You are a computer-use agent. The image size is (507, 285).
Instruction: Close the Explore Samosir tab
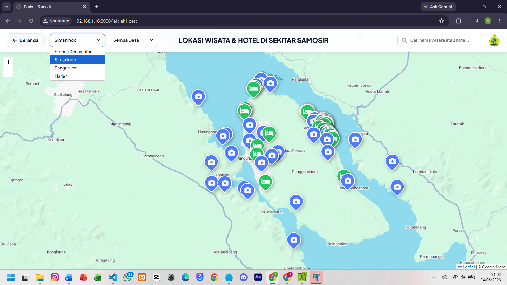tap(85, 7)
